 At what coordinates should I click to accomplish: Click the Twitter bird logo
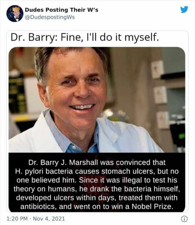pos(184,9)
